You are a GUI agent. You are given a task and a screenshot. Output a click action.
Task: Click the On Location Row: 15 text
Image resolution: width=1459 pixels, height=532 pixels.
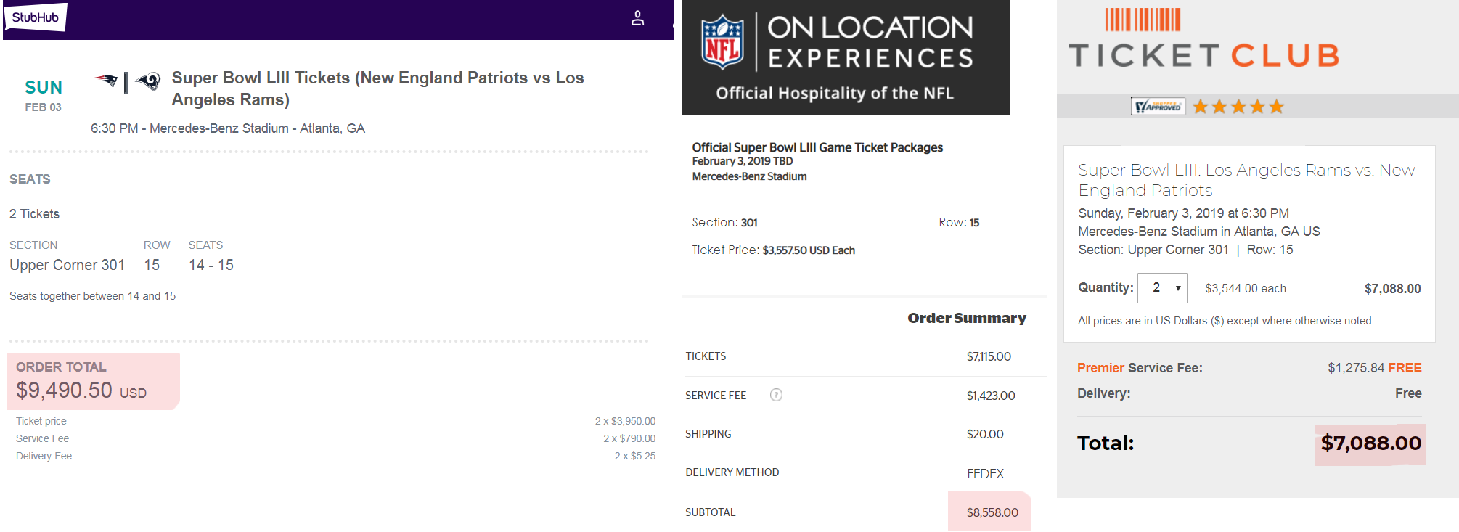[x=959, y=223]
